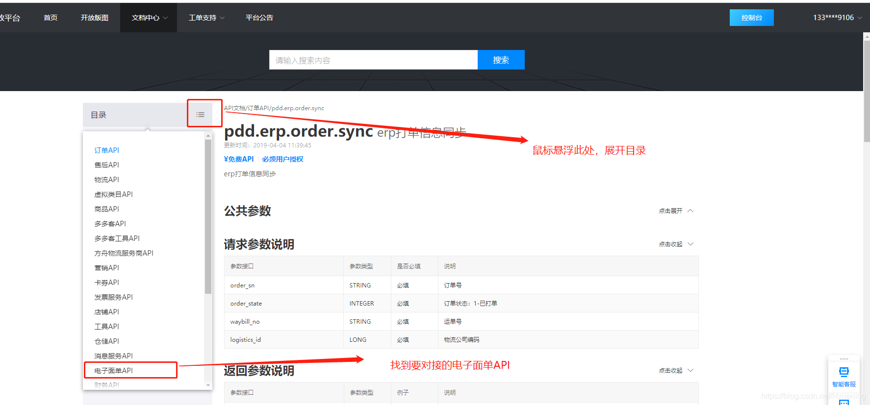Click the ¥免费API tag
Viewport: 870px width, 405px height.
[x=239, y=159]
